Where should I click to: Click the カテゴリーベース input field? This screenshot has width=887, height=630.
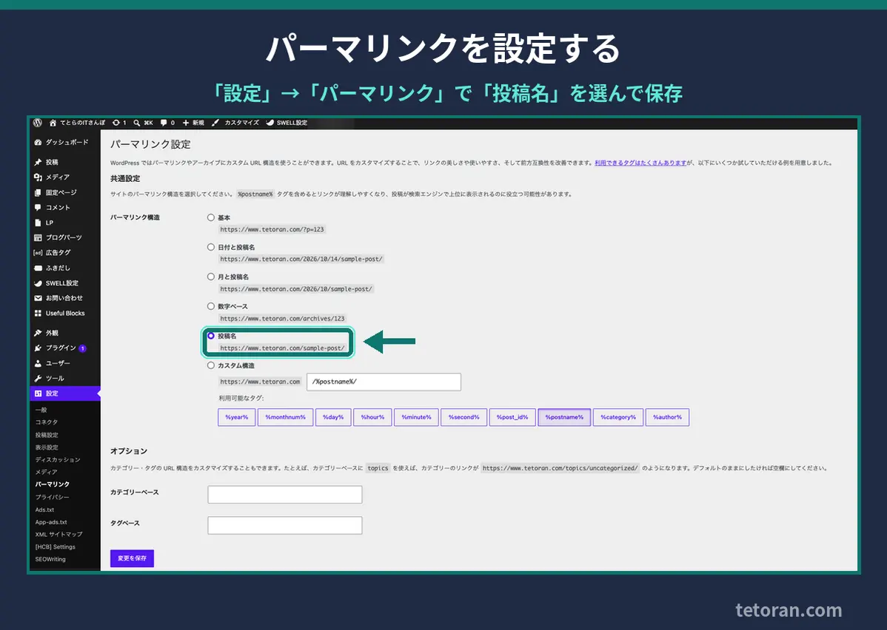click(284, 495)
